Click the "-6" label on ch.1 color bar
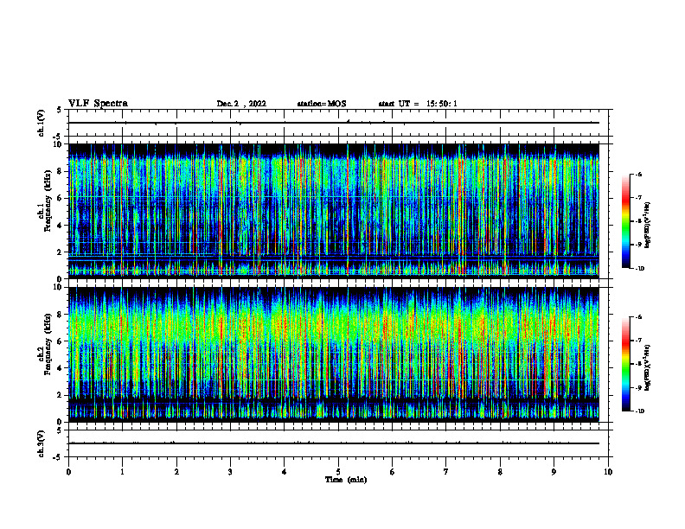Viewport: 685px width, 529px height. coord(637,174)
